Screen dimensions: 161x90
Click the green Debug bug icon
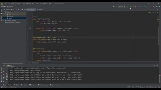coord(130,7)
